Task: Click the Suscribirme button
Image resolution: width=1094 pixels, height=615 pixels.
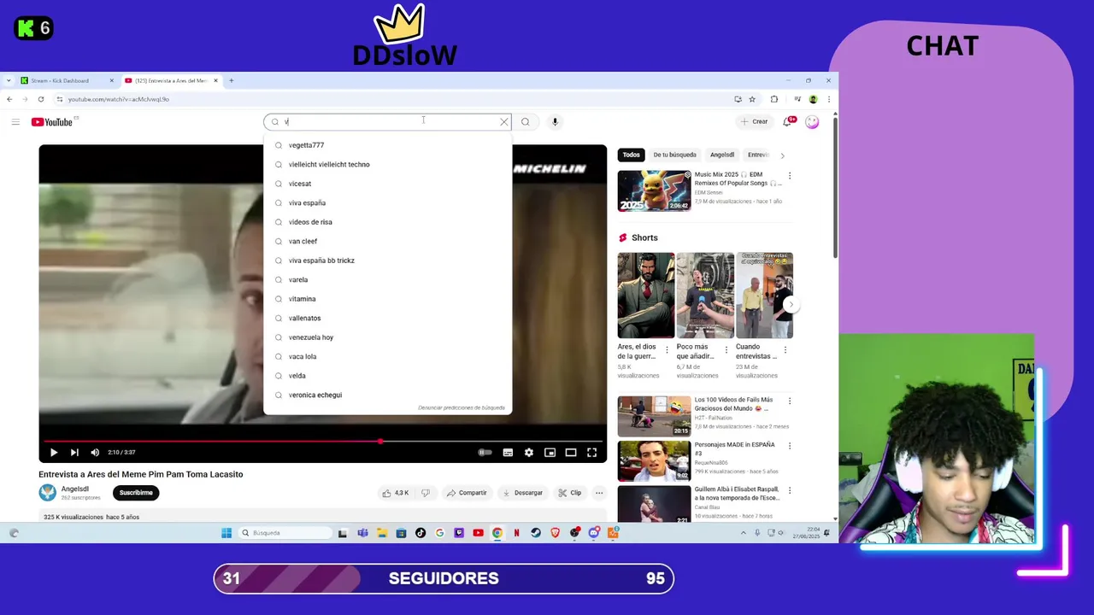Action: point(136,493)
